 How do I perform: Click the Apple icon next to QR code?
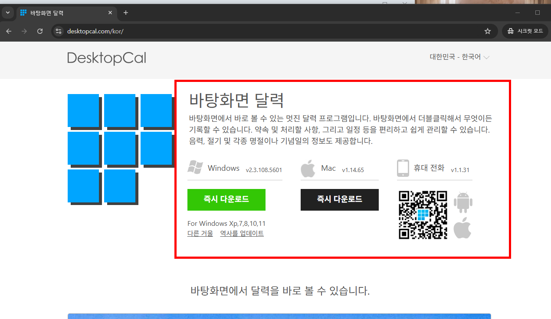tap(462, 229)
